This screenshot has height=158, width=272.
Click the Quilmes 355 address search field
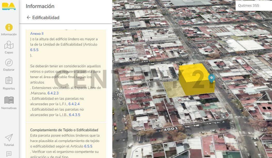click(x=253, y=5)
